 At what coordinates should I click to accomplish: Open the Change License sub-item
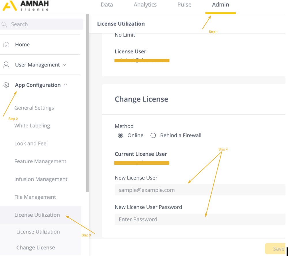tap(35, 248)
